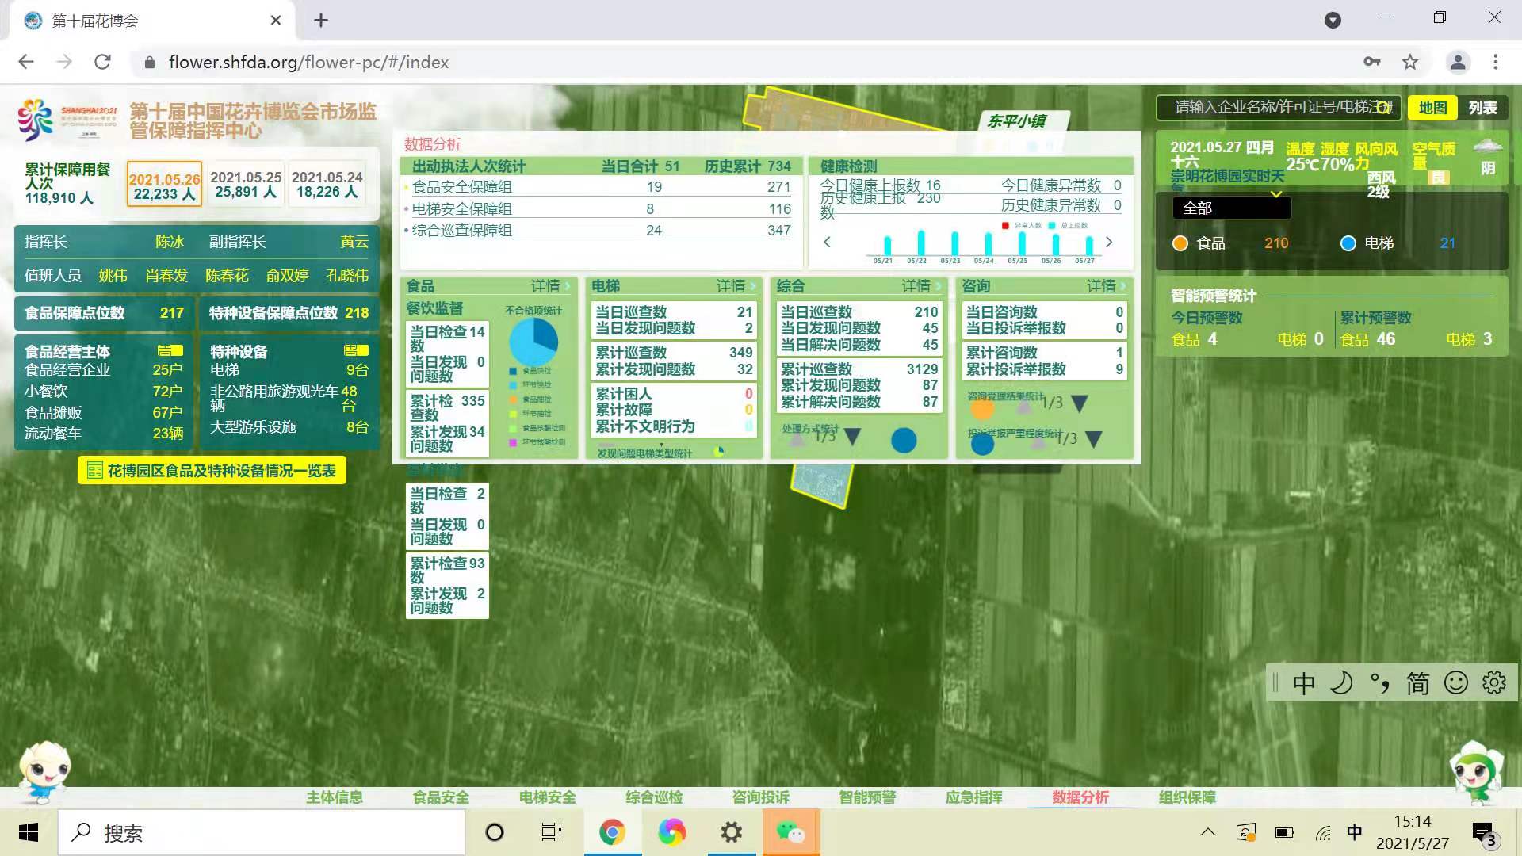This screenshot has width=1522, height=856.
Task: Toggle the 食品 orange legend marker
Action: (x=1180, y=243)
